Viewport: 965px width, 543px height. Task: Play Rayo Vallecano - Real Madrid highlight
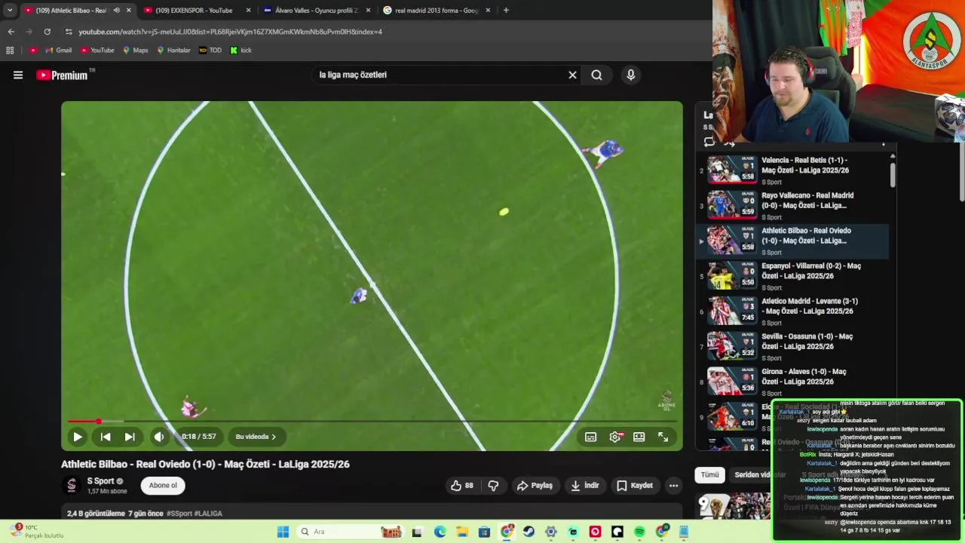pos(792,205)
